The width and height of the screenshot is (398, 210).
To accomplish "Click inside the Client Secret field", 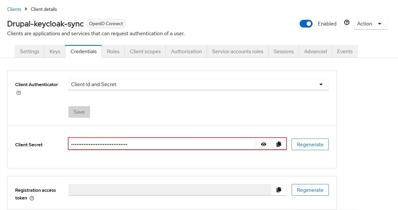I will [162, 144].
